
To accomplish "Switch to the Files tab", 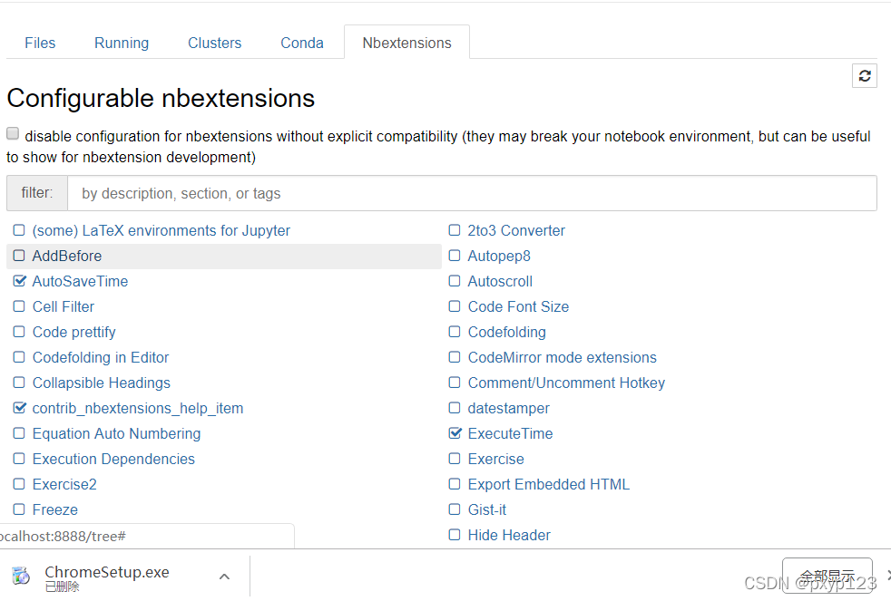I will tap(40, 43).
